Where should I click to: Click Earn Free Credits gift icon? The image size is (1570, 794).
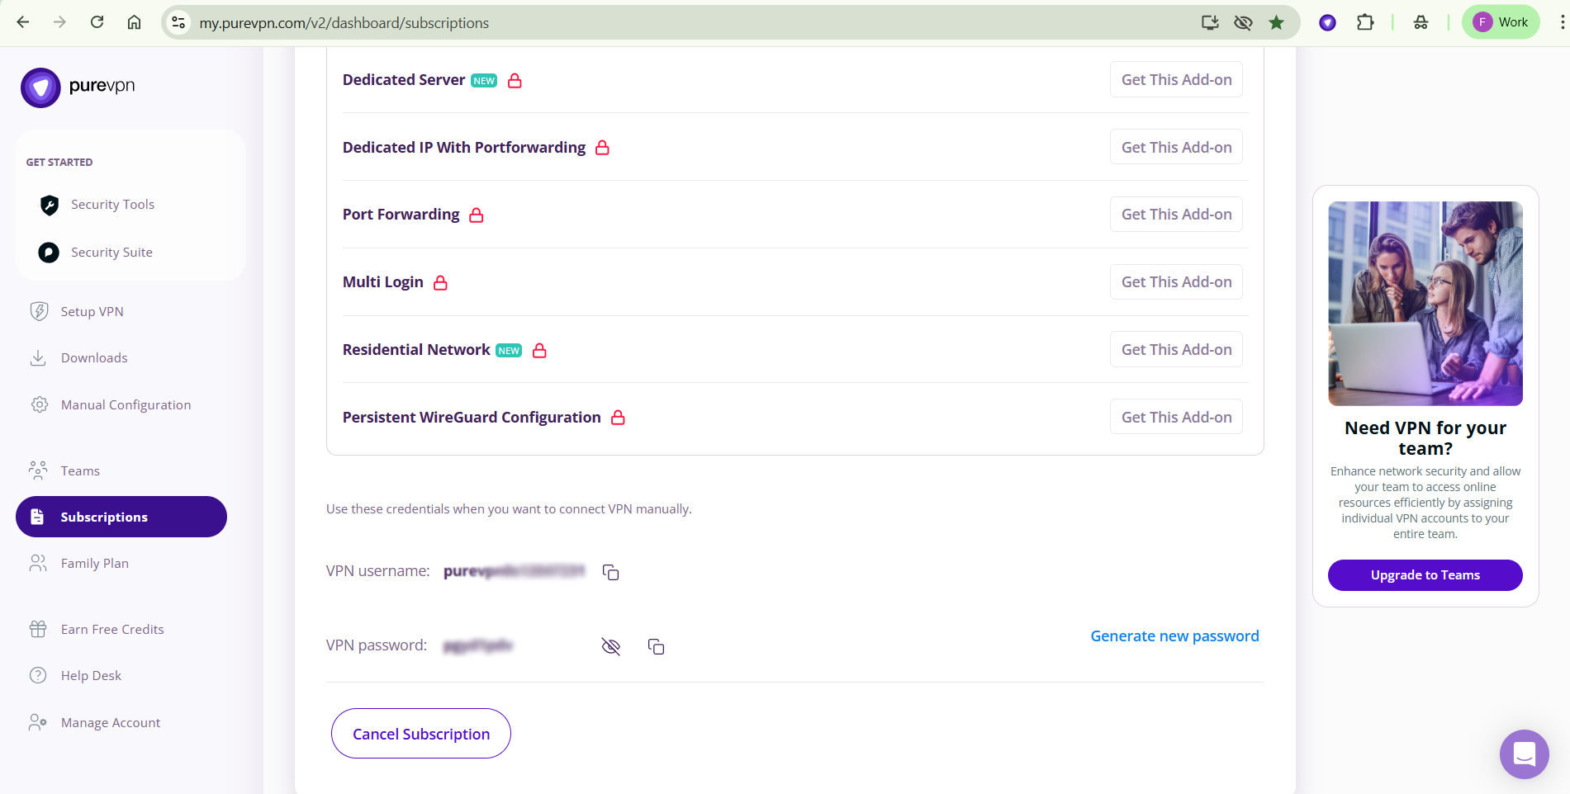coord(38,629)
